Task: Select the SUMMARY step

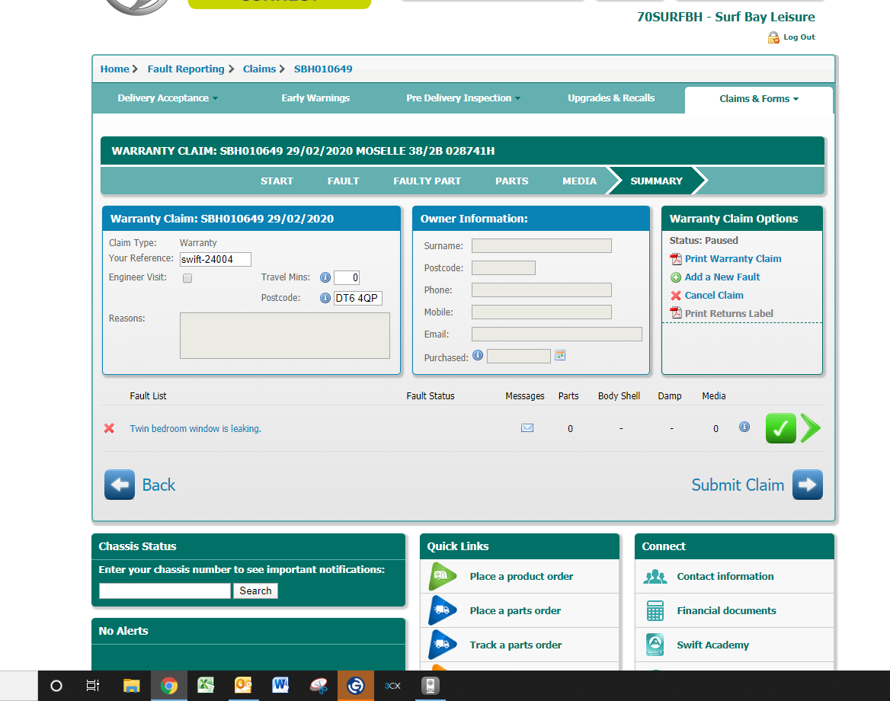Action: [x=657, y=181]
